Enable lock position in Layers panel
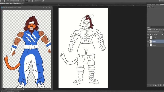This screenshot has width=164, height=92. point(155,34)
